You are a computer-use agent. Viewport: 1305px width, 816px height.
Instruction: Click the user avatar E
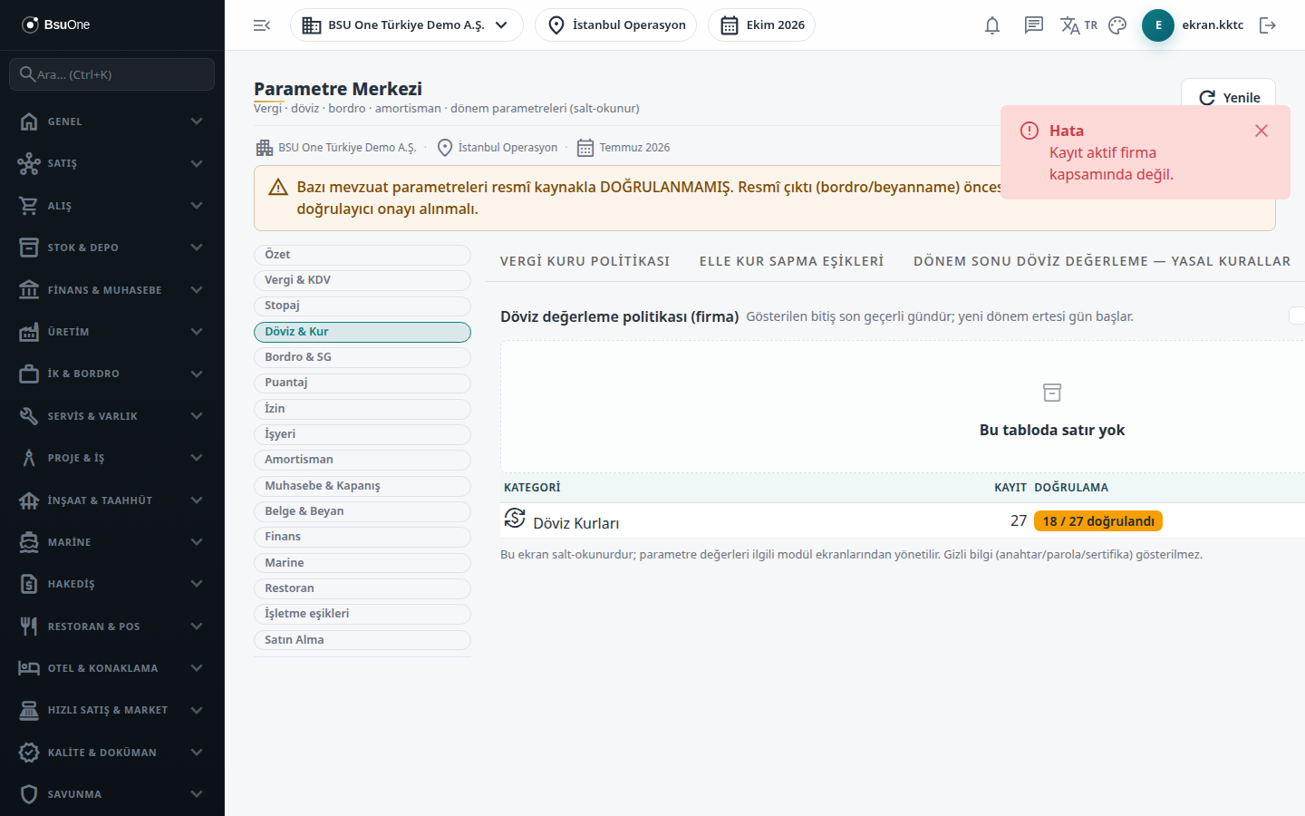pos(1158,25)
